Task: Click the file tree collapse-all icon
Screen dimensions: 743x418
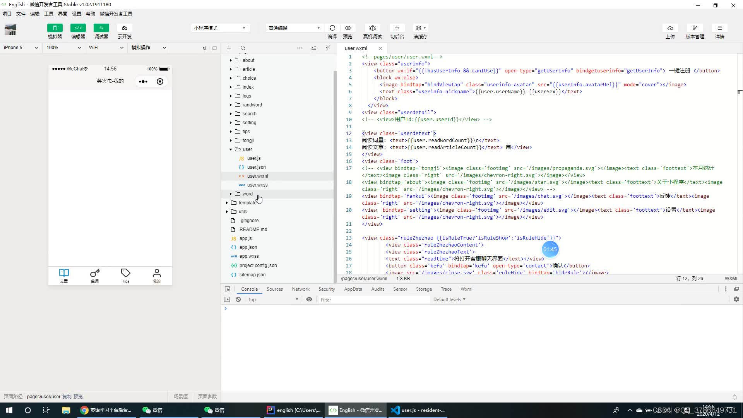Action: (x=314, y=48)
